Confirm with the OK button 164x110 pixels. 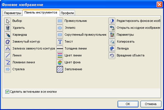tap(128, 104)
